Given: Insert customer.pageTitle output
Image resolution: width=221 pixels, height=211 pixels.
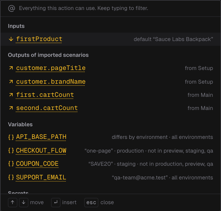Looking at the screenshot, I should tap(110, 68).
